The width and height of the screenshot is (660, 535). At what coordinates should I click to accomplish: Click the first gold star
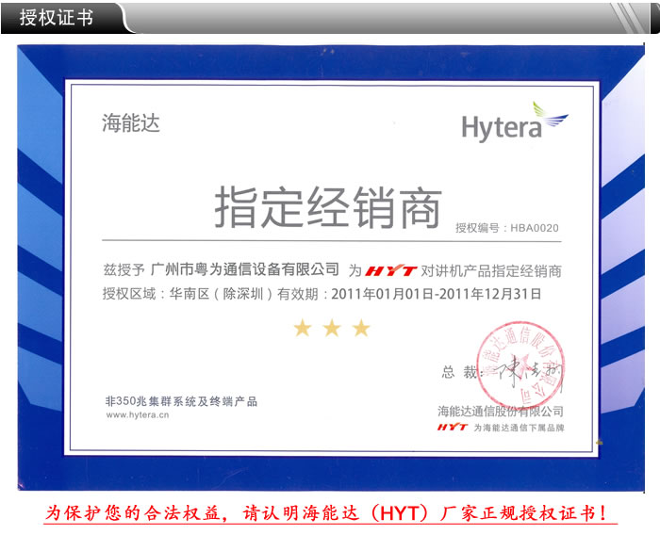click(x=302, y=328)
